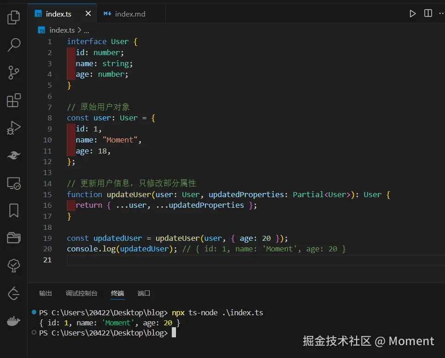445x358 pixels.
Task: Open the Explorer view in activity bar
Action: pyautogui.click(x=14, y=17)
